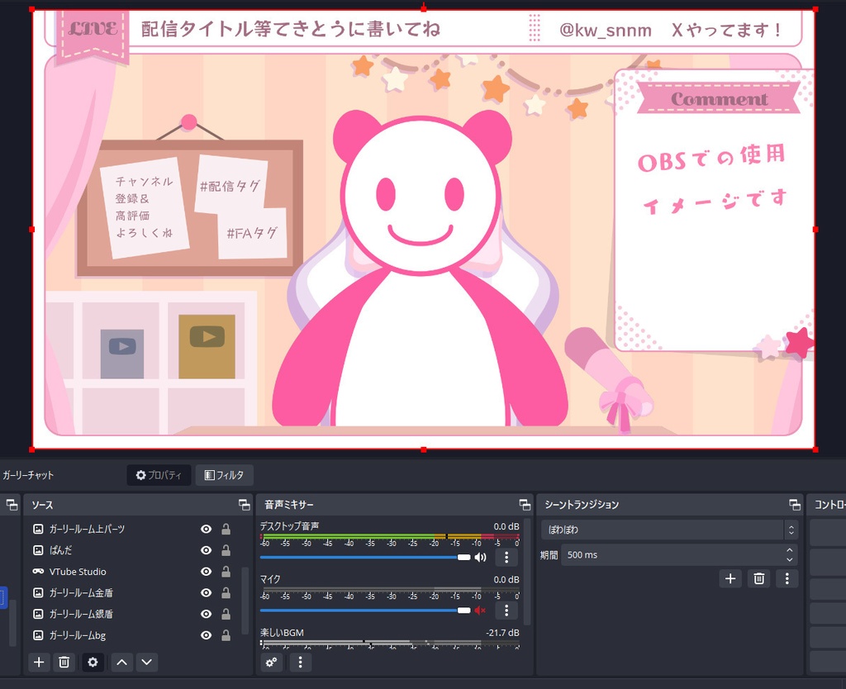Select the VTube Studio game capture source
Screen dimensions: 846x689
point(78,572)
